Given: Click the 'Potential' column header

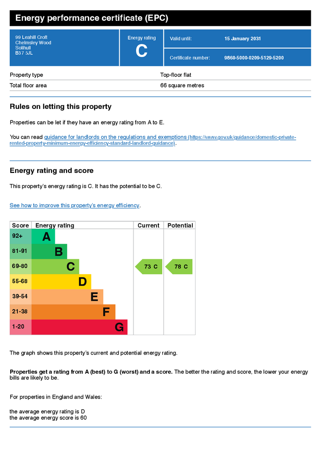Looking at the screenshot, I should point(180,225).
